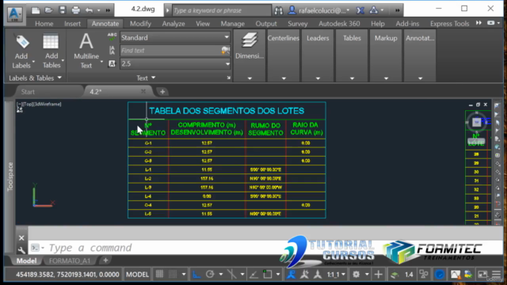Click the workspace switching gear icon
This screenshot has height=285, width=507.
pyautogui.click(x=356, y=275)
